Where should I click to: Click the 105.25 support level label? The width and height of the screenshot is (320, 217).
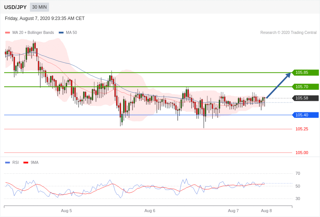pyautogui.click(x=302, y=129)
